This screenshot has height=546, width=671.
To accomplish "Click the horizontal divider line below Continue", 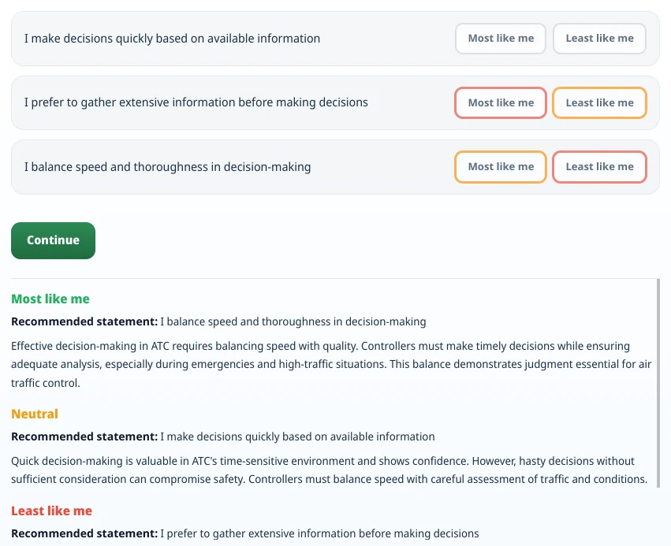I will [x=334, y=278].
